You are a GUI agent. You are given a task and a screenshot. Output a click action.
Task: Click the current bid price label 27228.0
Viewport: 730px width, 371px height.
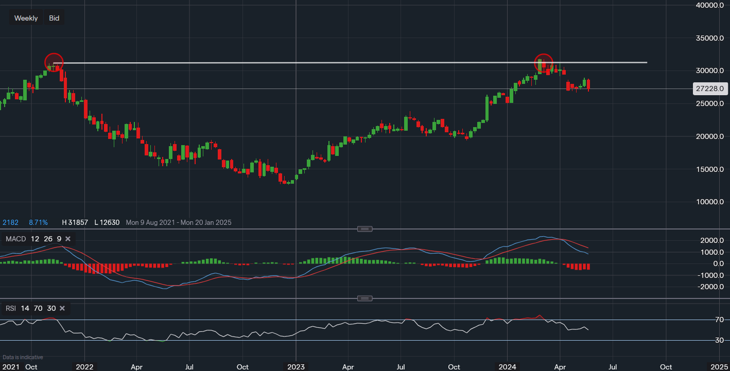coord(710,89)
